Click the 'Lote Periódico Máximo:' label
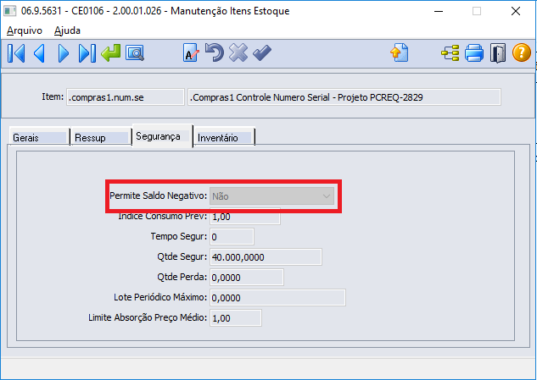Screen dimensions: 537x380 point(160,297)
